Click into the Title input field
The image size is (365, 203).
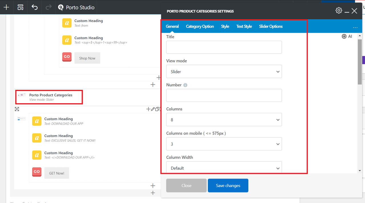pyautogui.click(x=224, y=47)
